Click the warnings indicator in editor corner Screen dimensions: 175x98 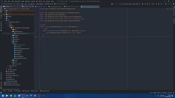168,9
